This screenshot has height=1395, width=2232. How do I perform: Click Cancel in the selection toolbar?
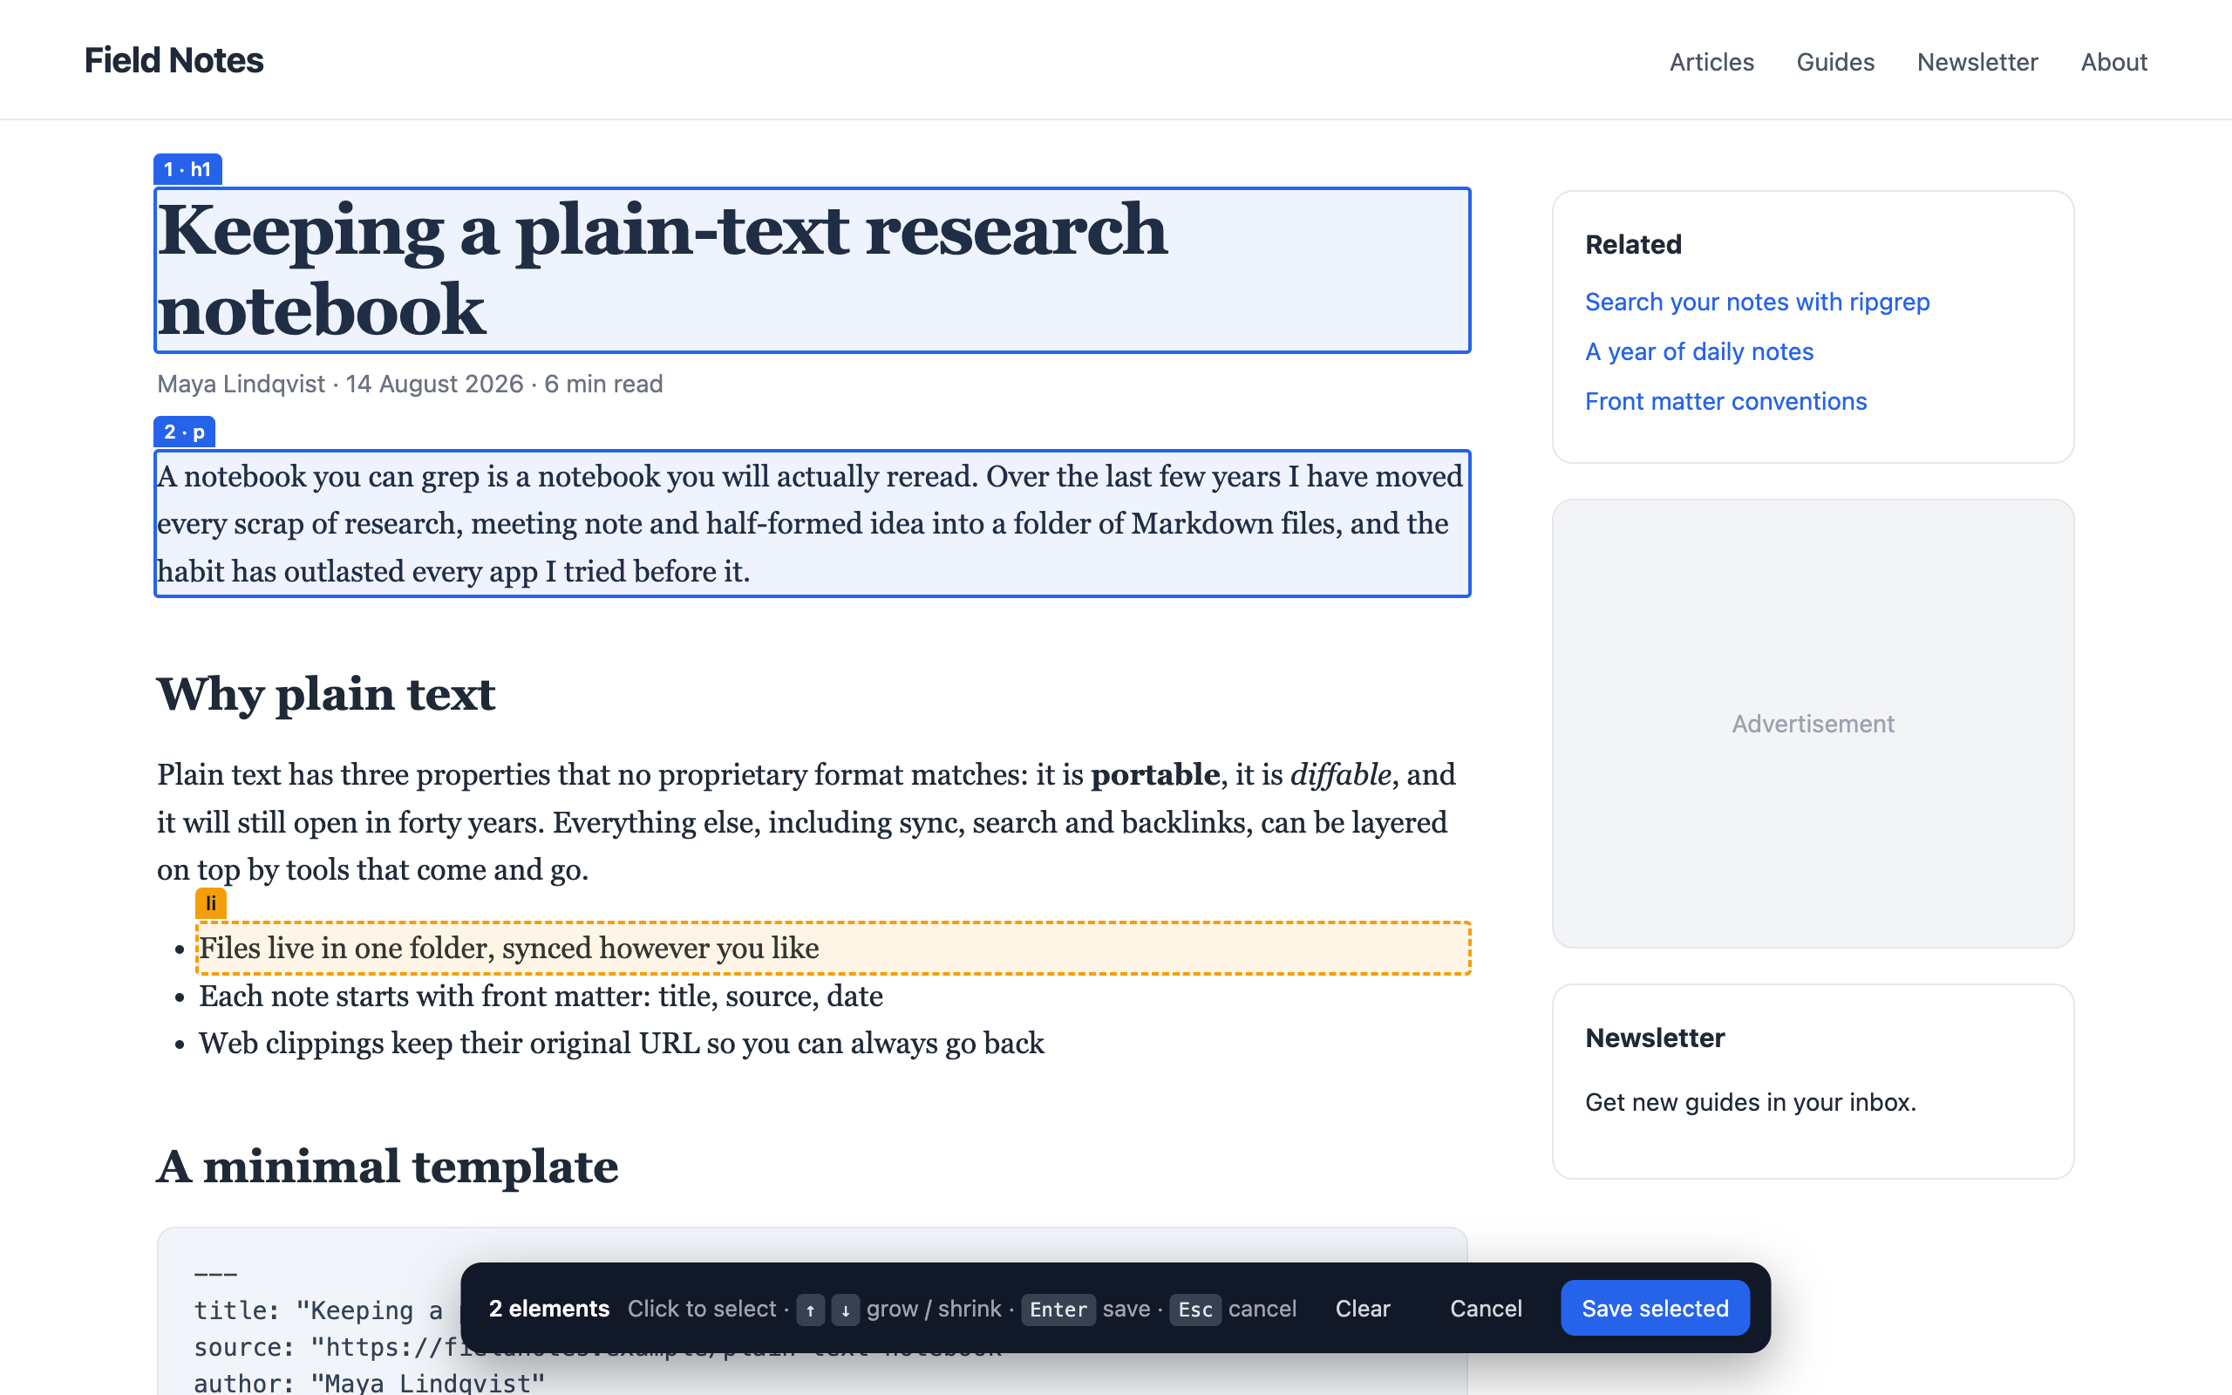tap(1486, 1309)
